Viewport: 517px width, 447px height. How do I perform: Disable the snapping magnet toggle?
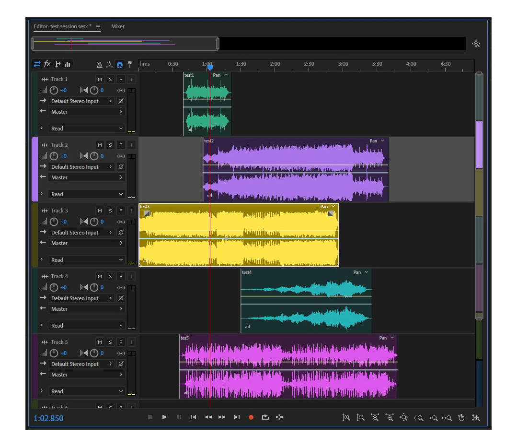[120, 64]
